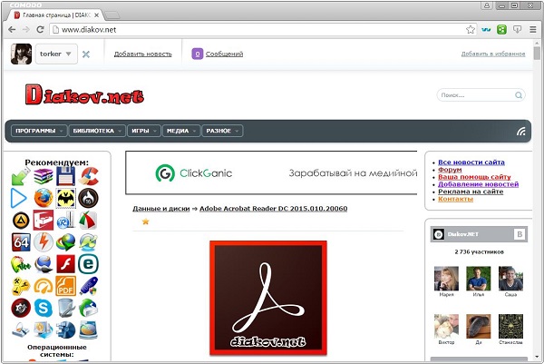Click the dark red gear icon
The height and width of the screenshot is (364, 544).
[21, 308]
